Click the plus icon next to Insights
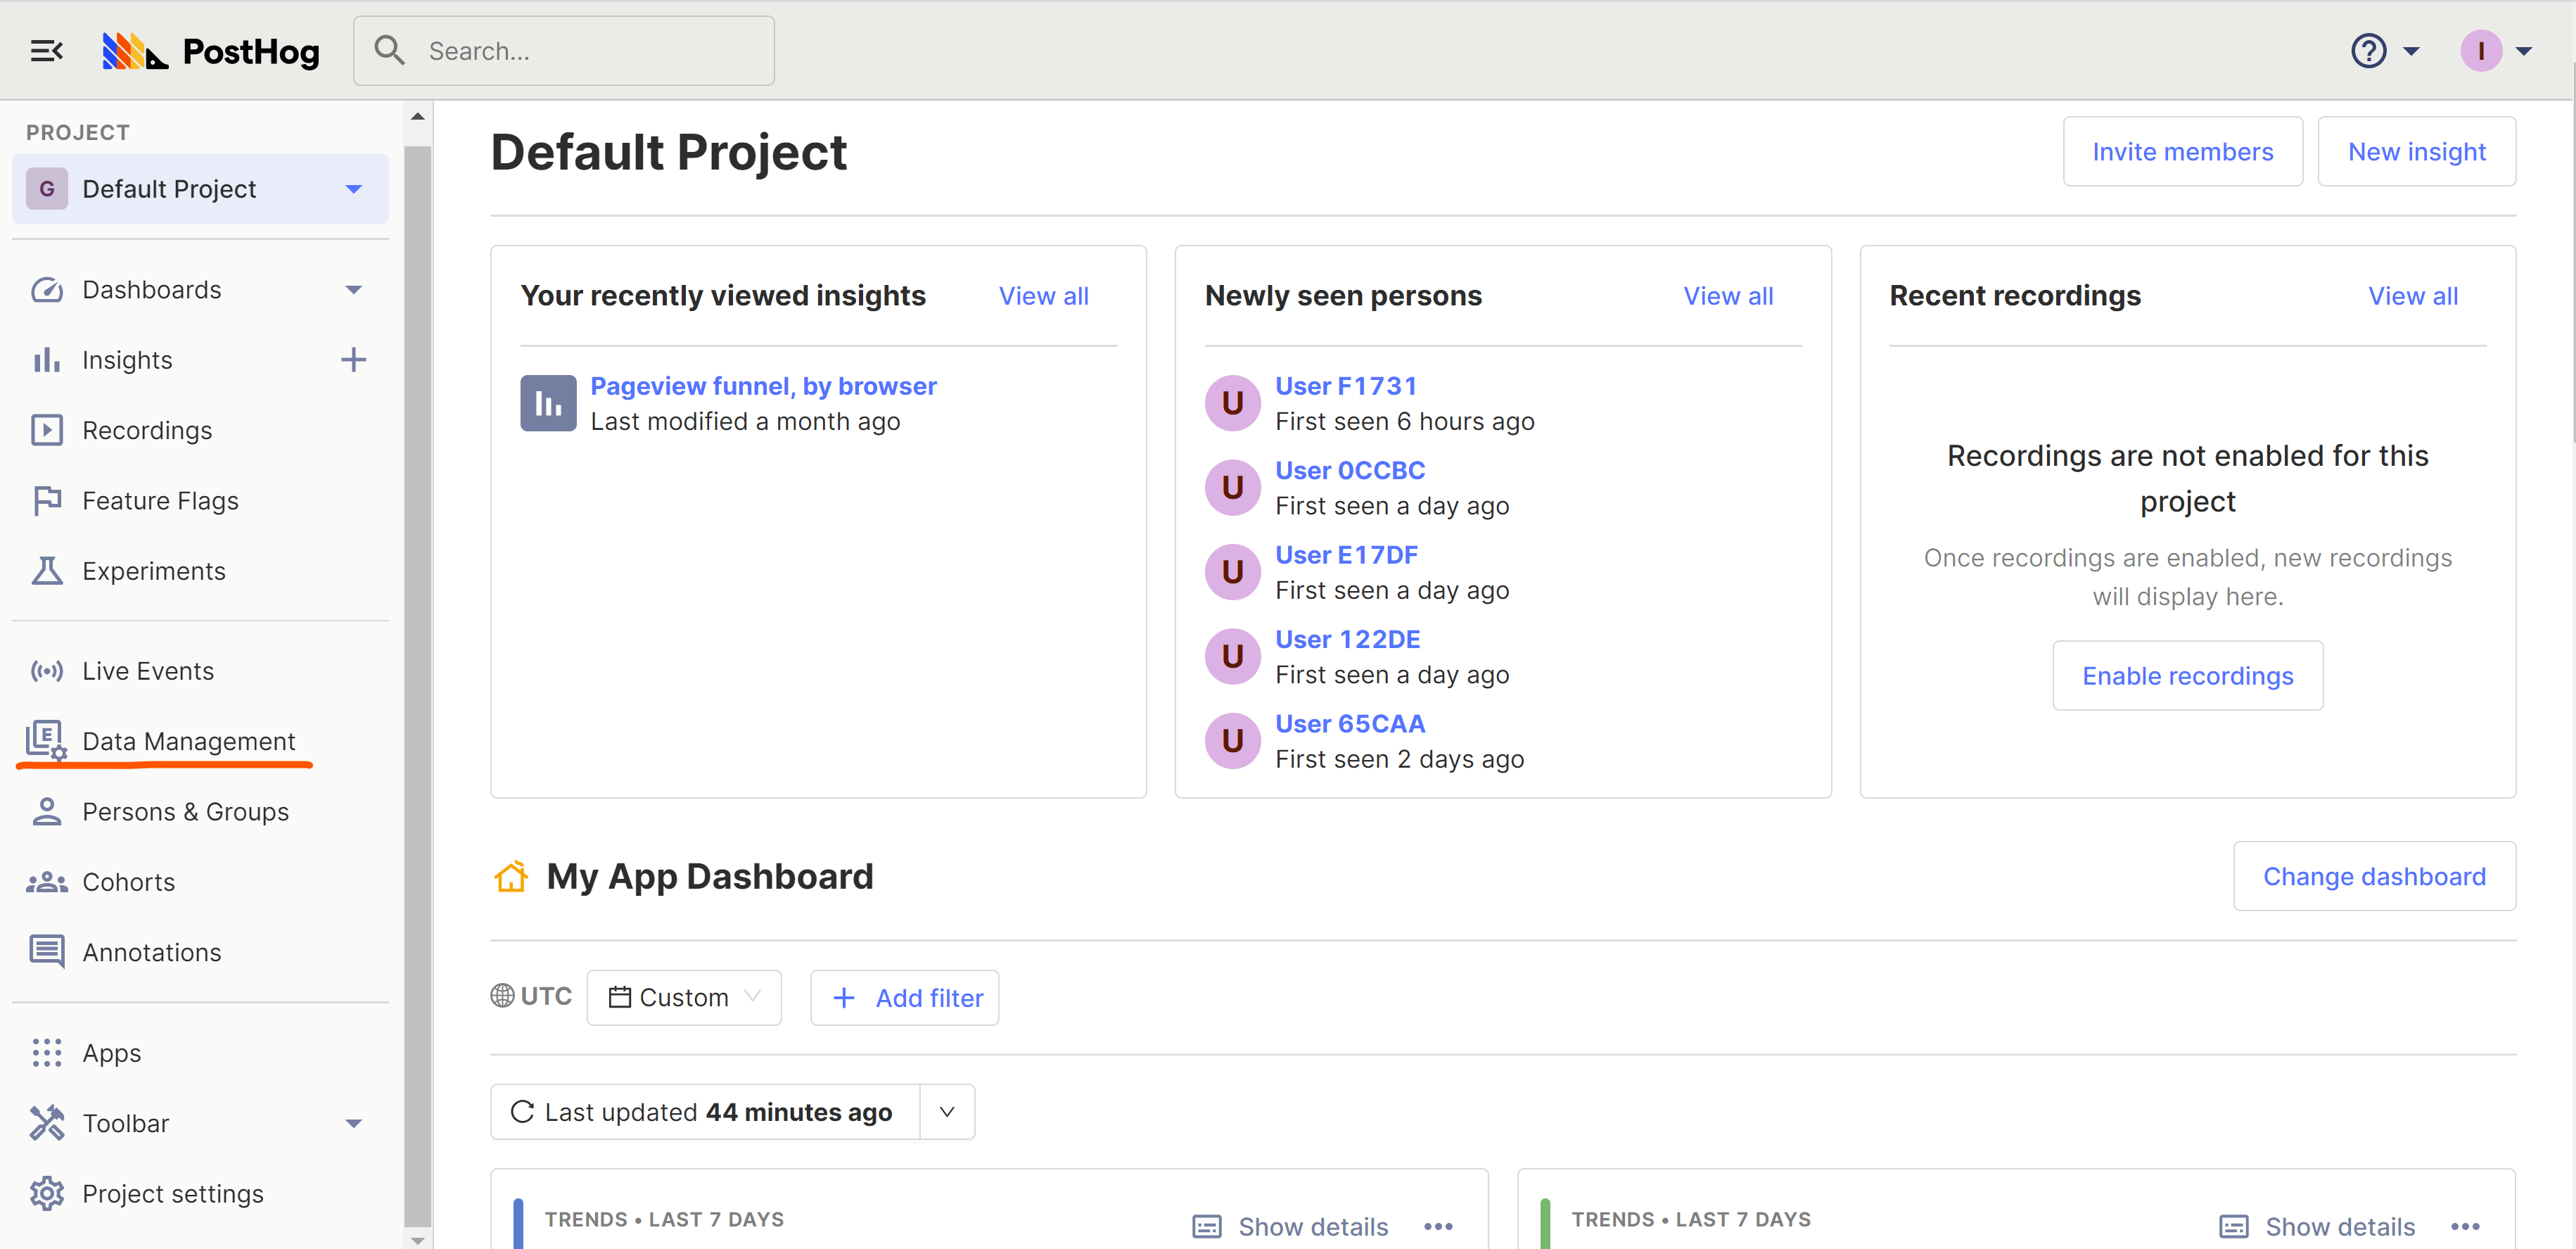Viewport: 2576px width, 1249px height. (x=353, y=360)
